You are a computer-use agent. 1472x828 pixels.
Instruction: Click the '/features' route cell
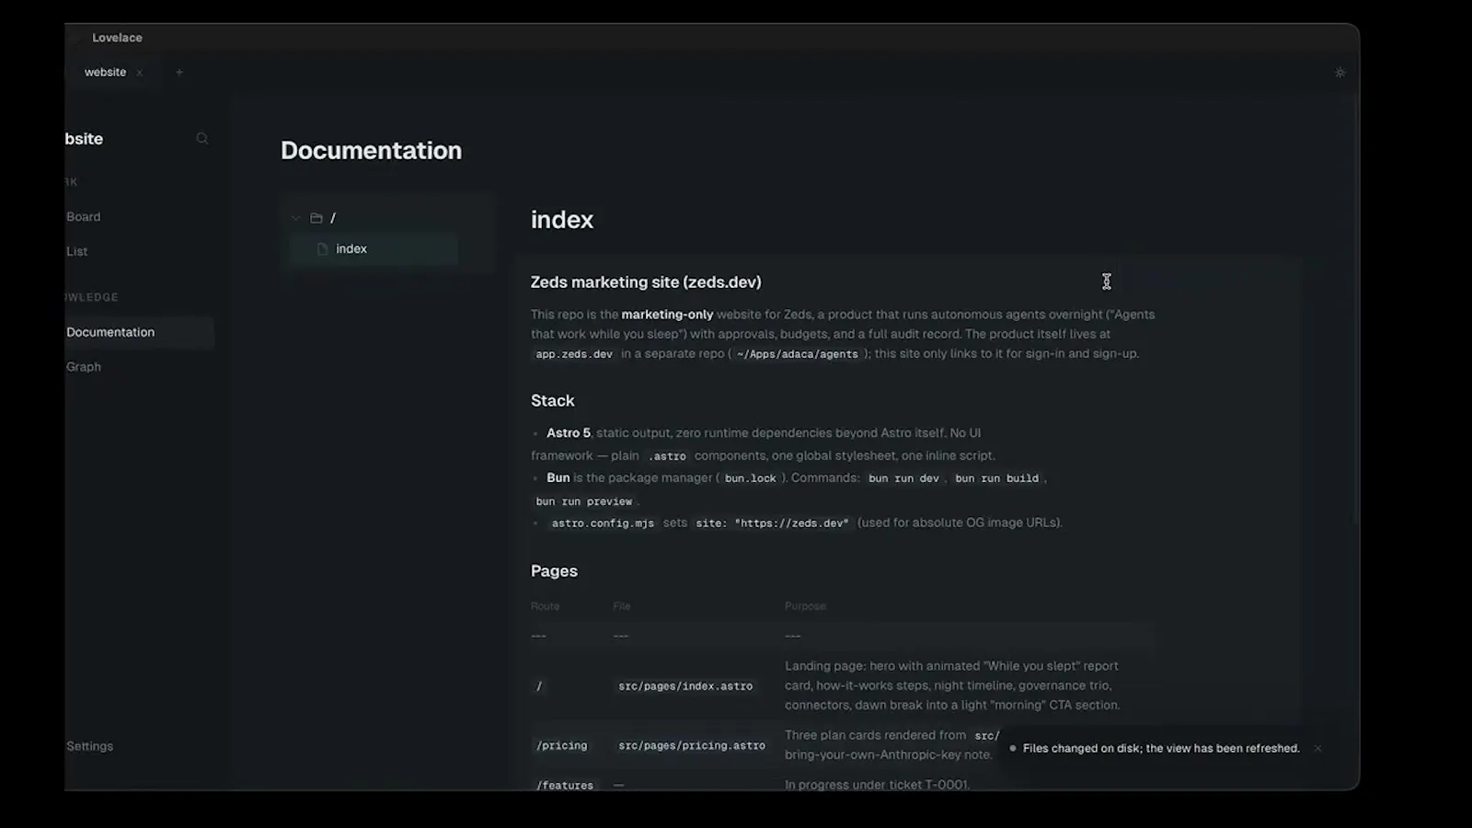coord(565,786)
